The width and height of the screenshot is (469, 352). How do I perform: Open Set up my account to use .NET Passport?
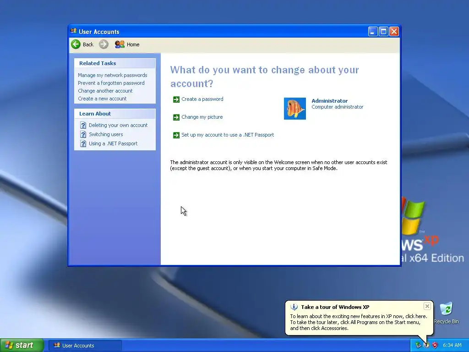click(228, 135)
